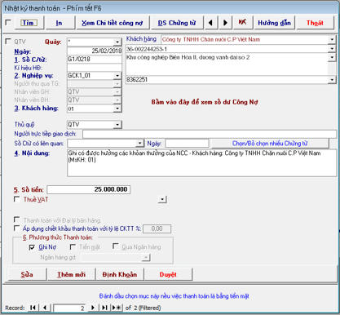Create new record from navigator

click(x=117, y=308)
